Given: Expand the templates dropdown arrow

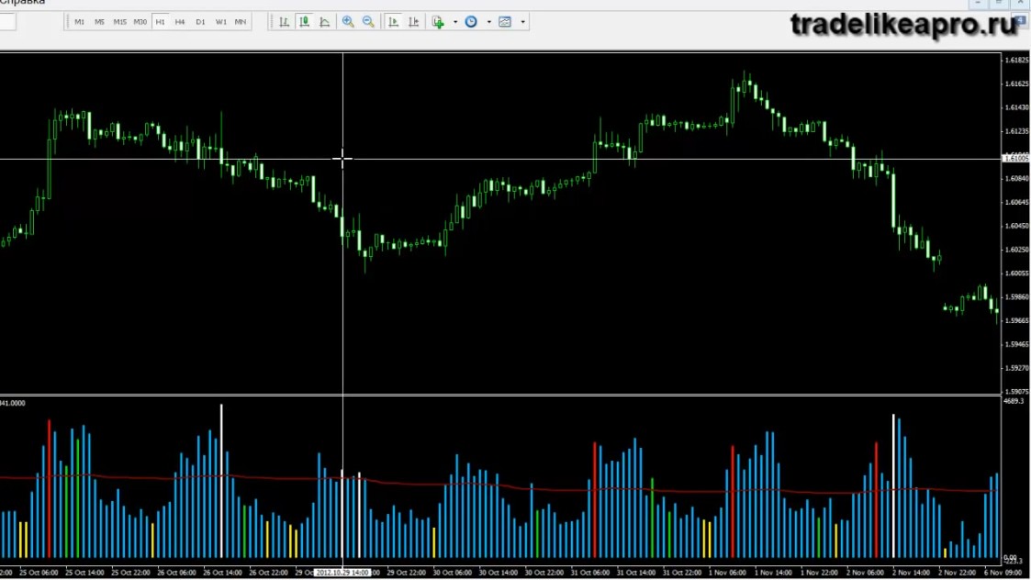Looking at the screenshot, I should click(522, 22).
